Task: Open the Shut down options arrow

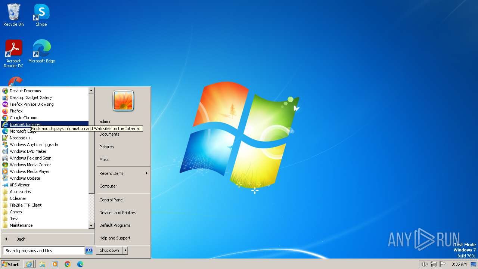Action: point(125,250)
